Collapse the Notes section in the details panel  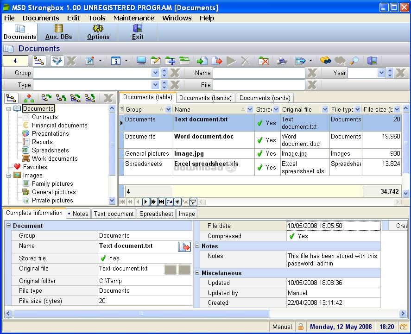[x=197, y=246]
